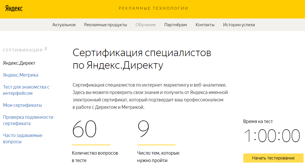The width and height of the screenshot is (305, 168).
Task: Navigate to Контакты page
Action: point(205,25)
